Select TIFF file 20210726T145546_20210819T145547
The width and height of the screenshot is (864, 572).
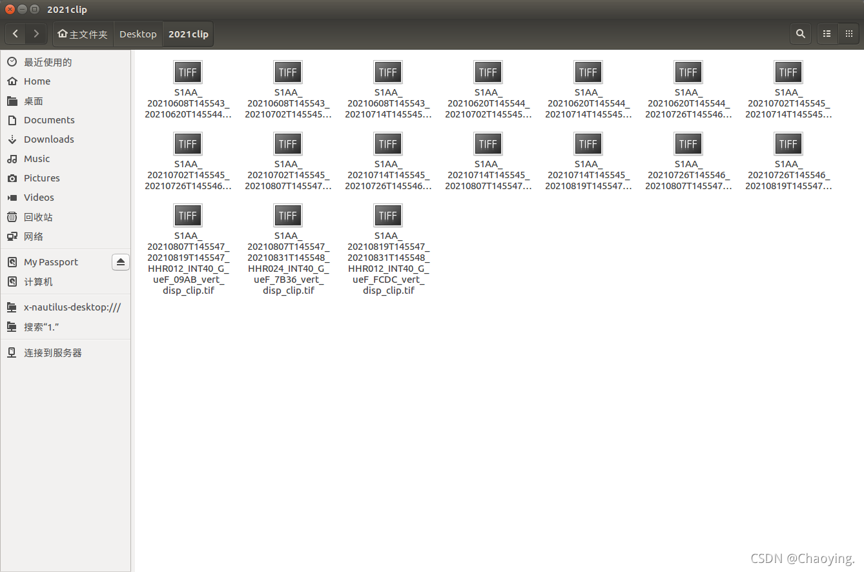(x=788, y=161)
